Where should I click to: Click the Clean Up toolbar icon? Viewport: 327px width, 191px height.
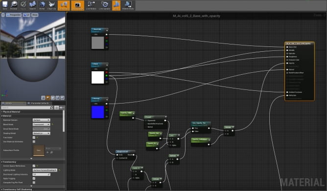(51, 5)
